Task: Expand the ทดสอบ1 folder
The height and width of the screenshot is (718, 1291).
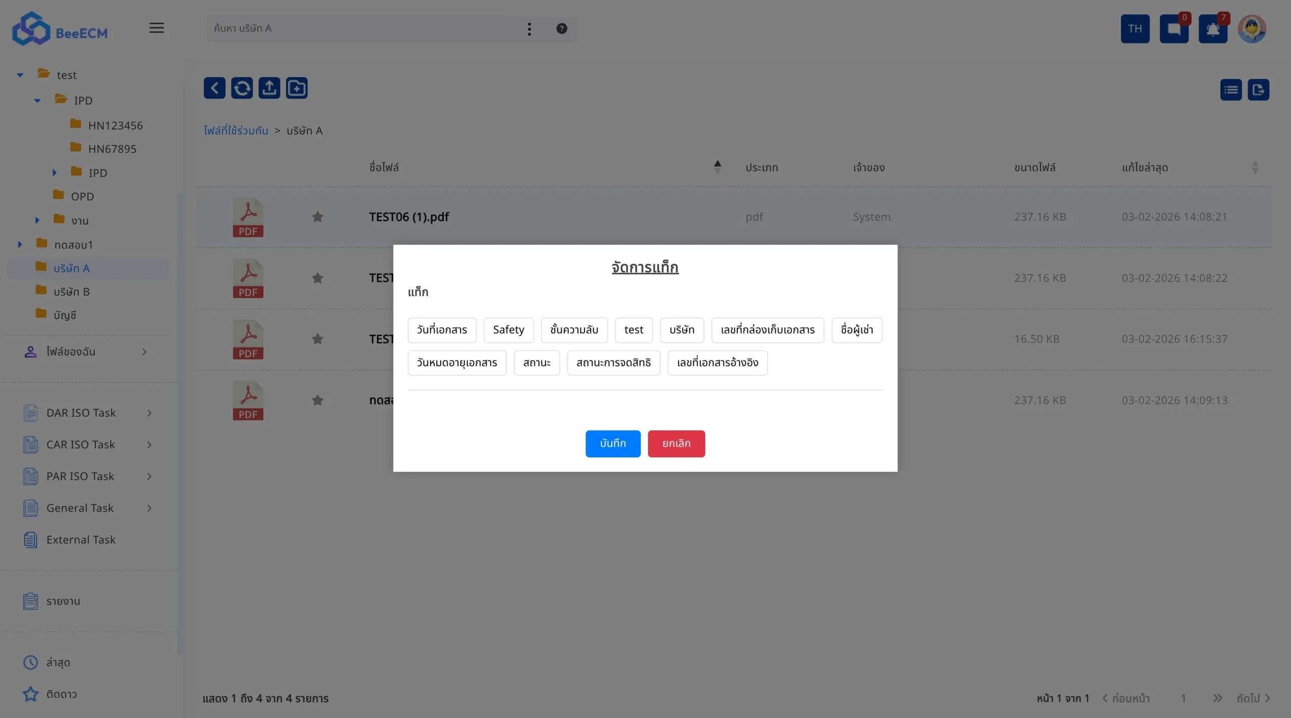Action: click(20, 245)
